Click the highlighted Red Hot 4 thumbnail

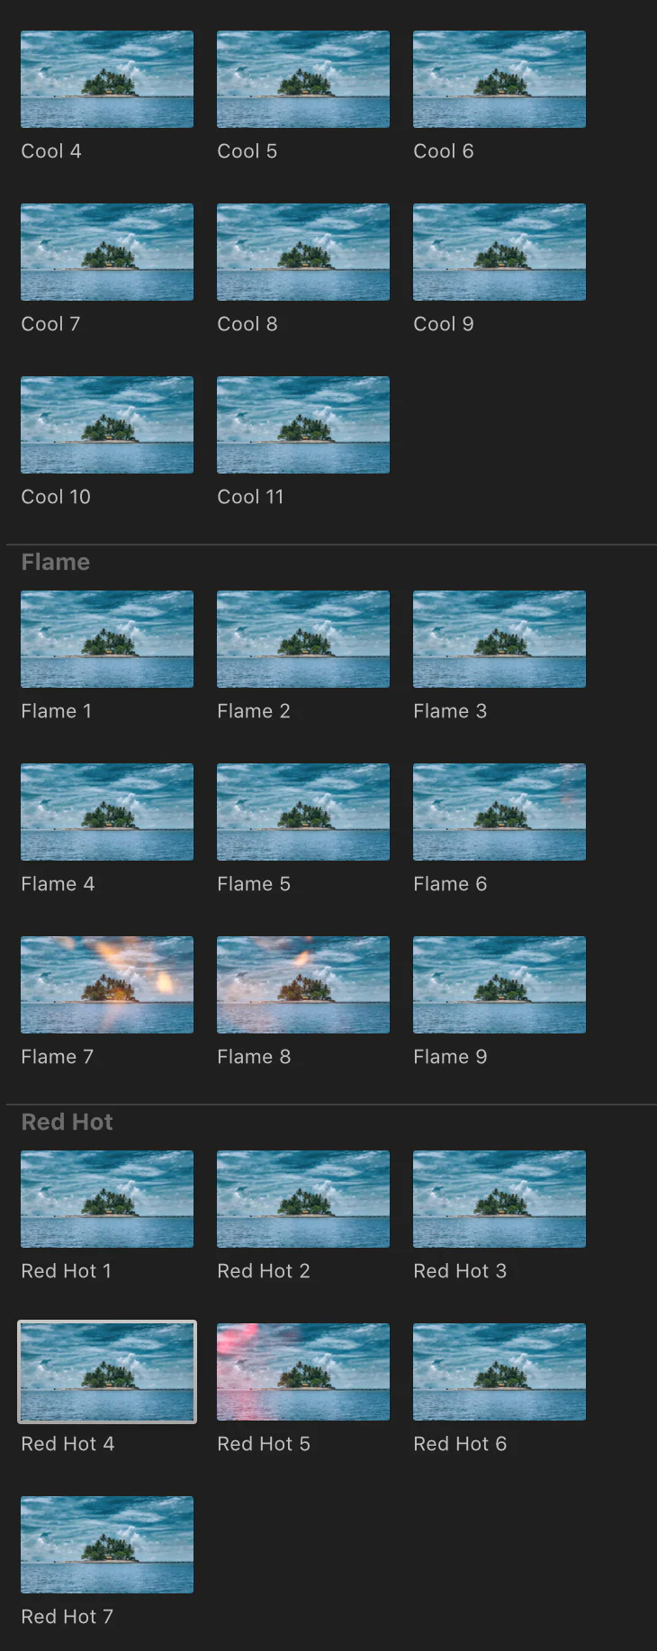point(107,1372)
